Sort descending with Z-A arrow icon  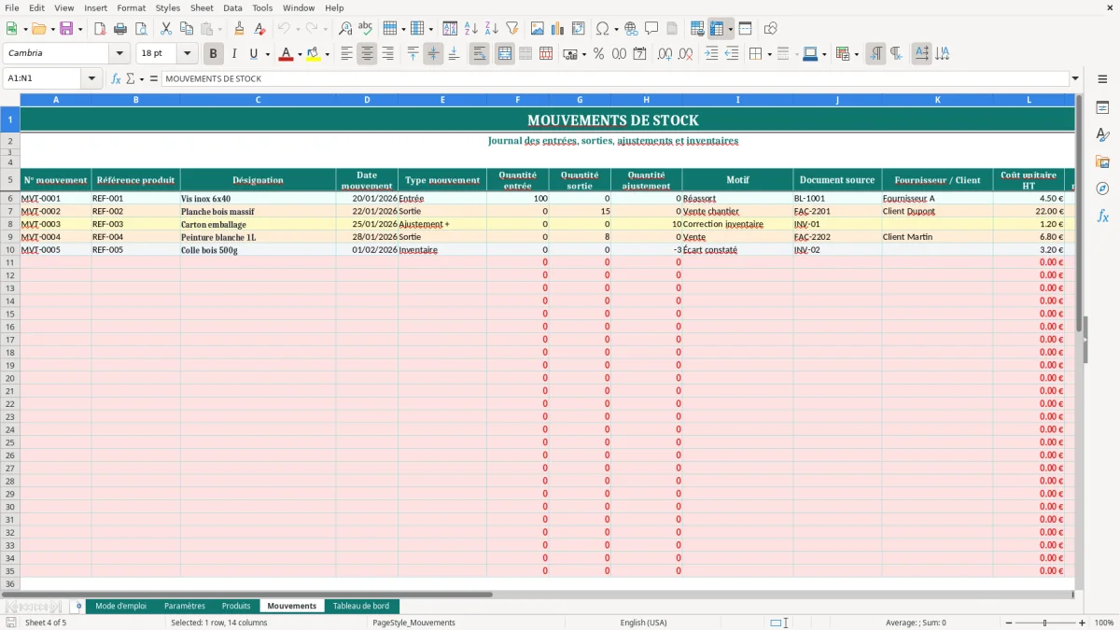pyautogui.click(x=492, y=29)
